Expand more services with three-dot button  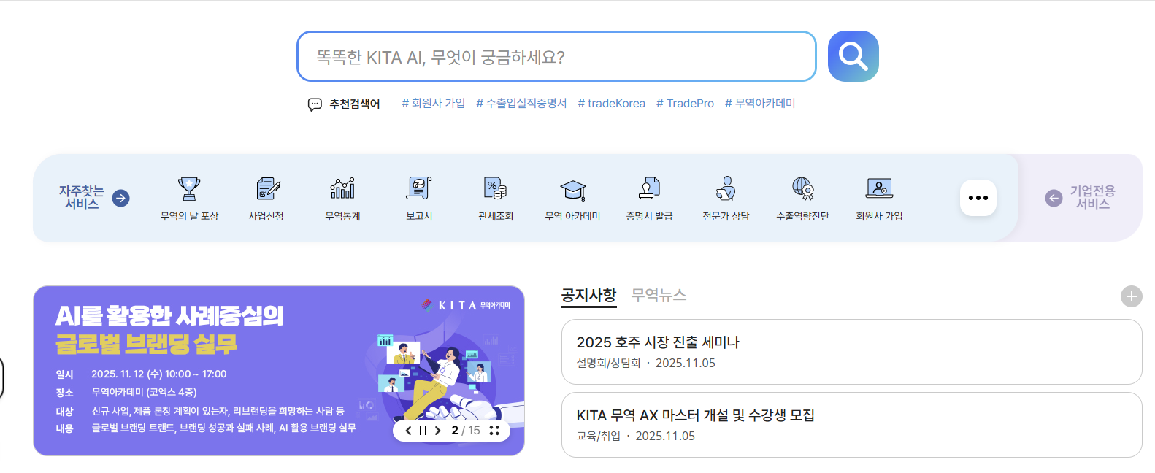(978, 198)
